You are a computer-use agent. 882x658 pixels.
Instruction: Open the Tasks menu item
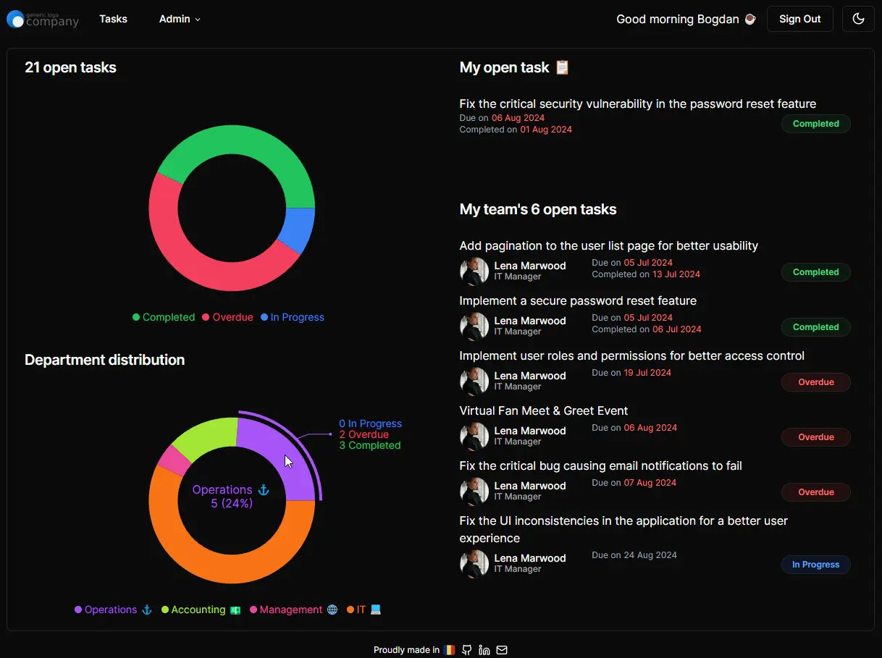[113, 19]
